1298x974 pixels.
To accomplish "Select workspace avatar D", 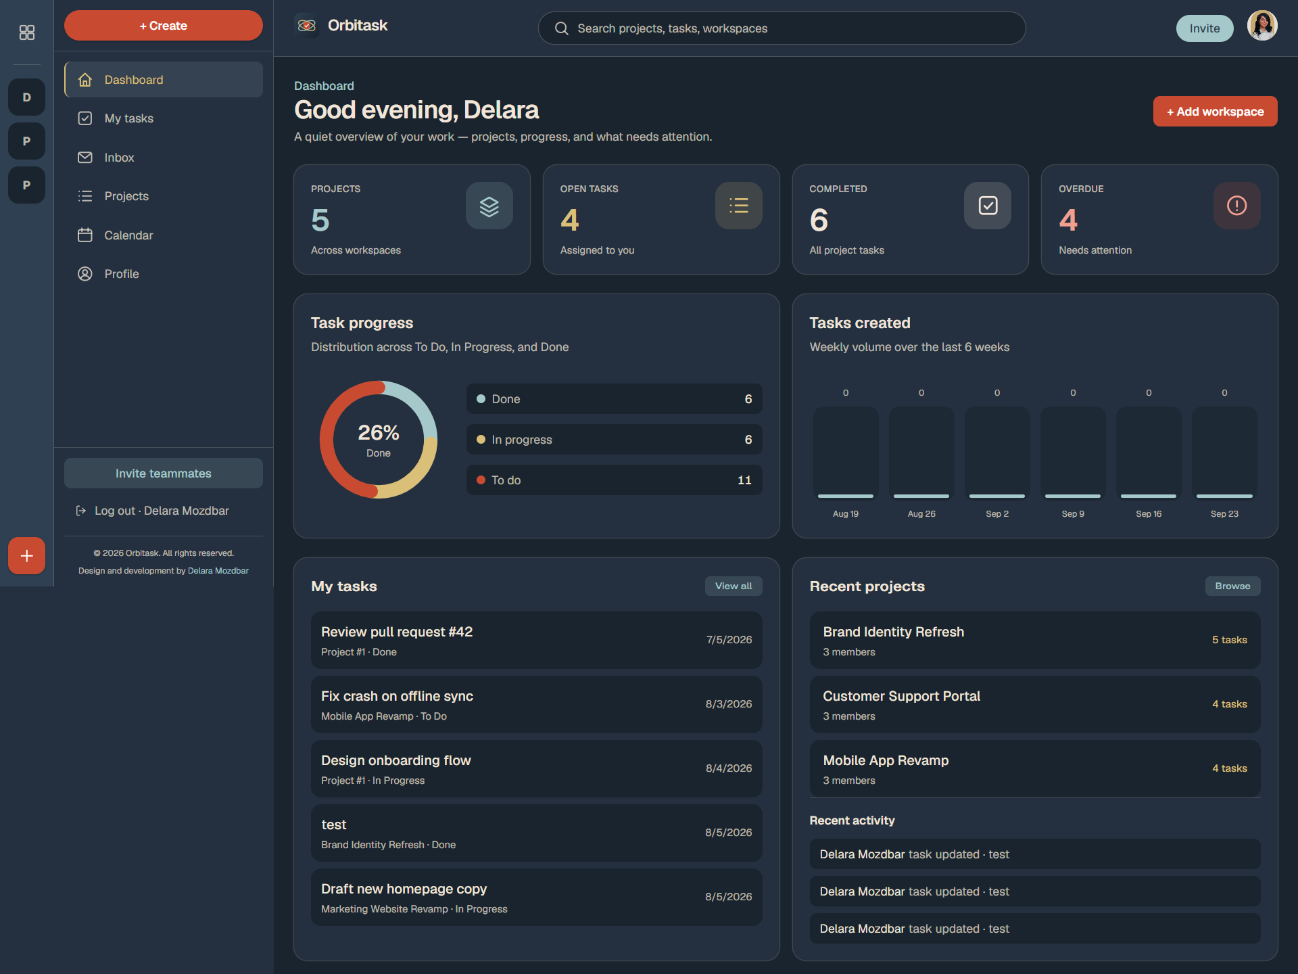I will [27, 97].
